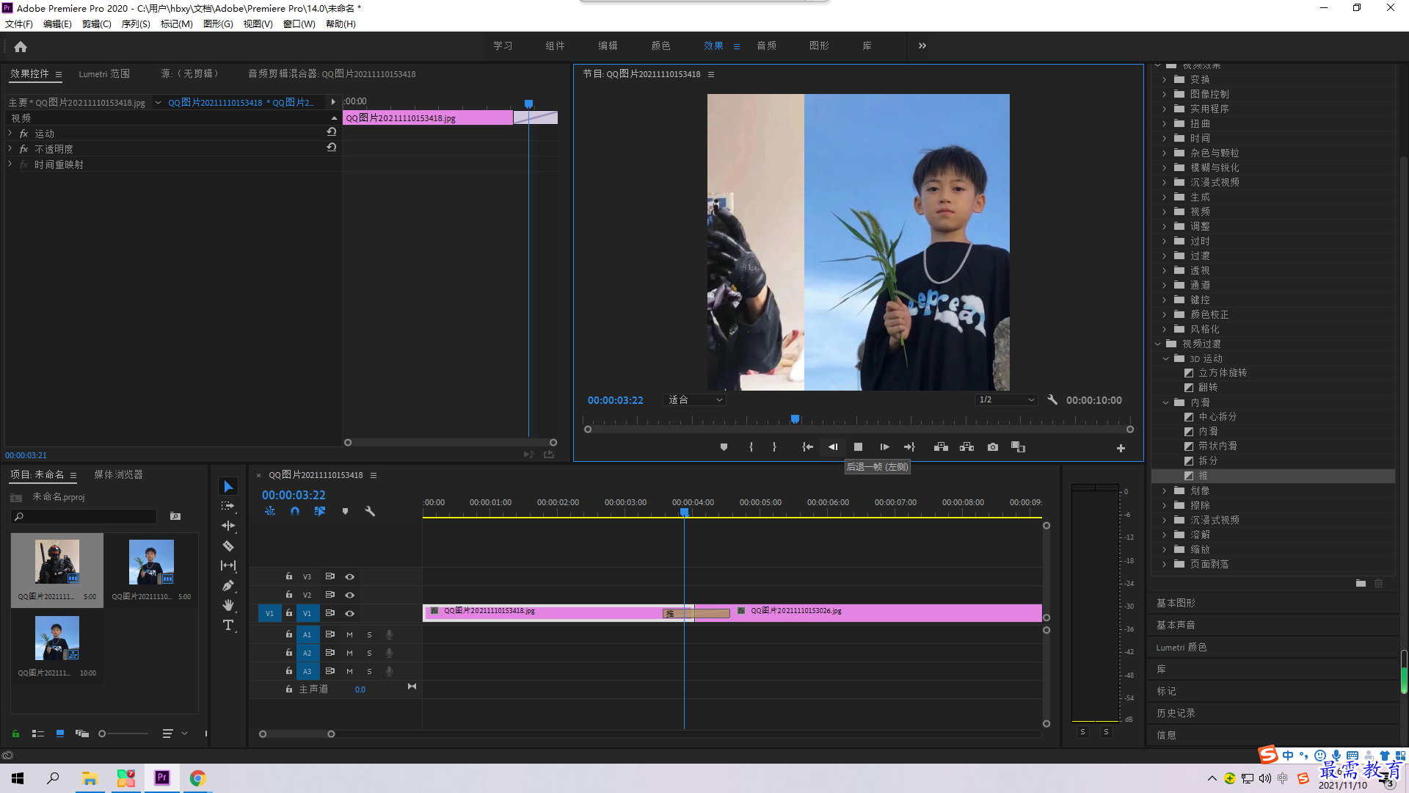
Task: Select the Type tool
Action: coord(228,625)
